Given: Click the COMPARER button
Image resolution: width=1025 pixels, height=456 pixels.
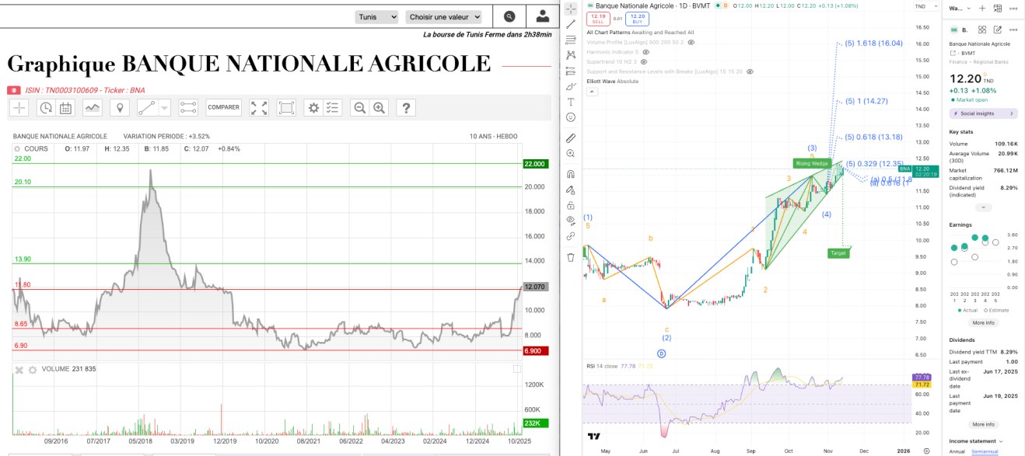Looking at the screenshot, I should coord(223,108).
